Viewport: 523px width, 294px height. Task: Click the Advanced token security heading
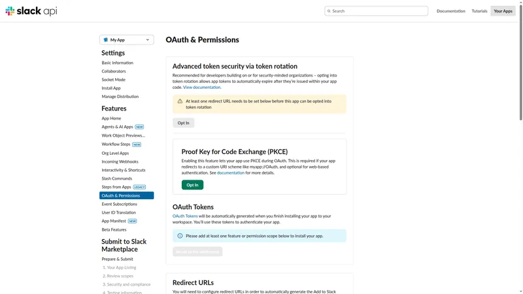coord(235,66)
